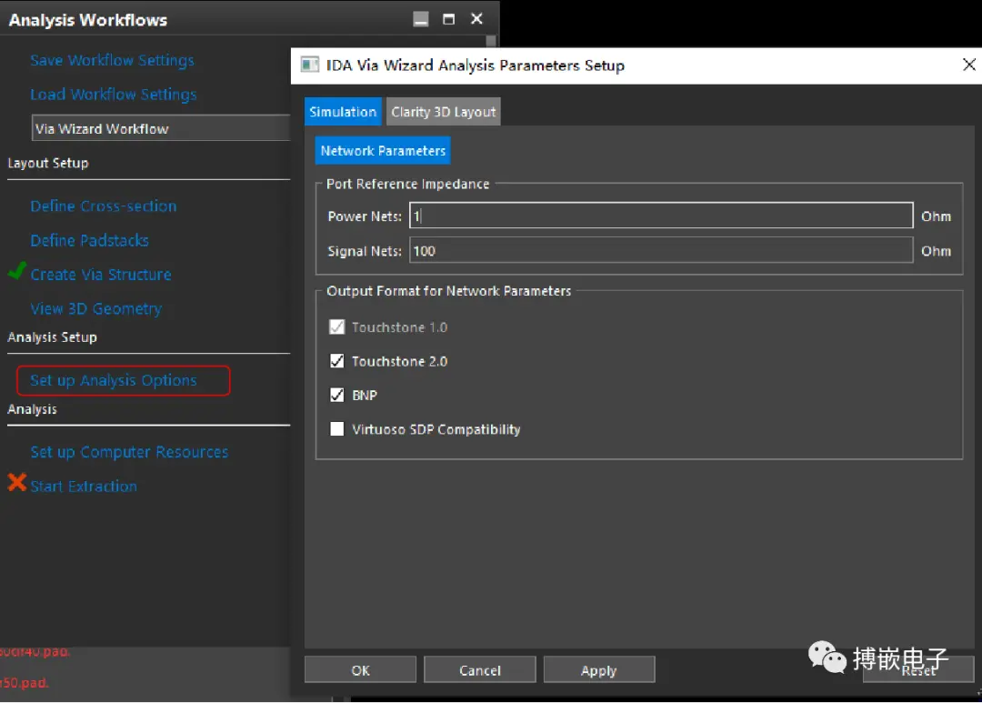Click the IDA dialog title bar icon
This screenshot has width=982, height=703.
click(310, 65)
